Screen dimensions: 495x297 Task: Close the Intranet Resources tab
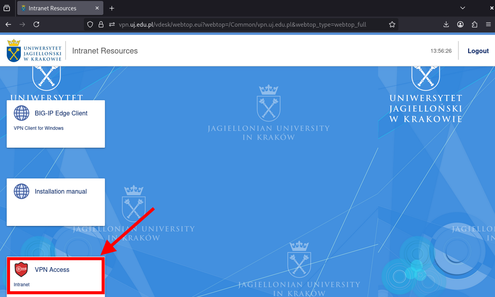pos(97,8)
